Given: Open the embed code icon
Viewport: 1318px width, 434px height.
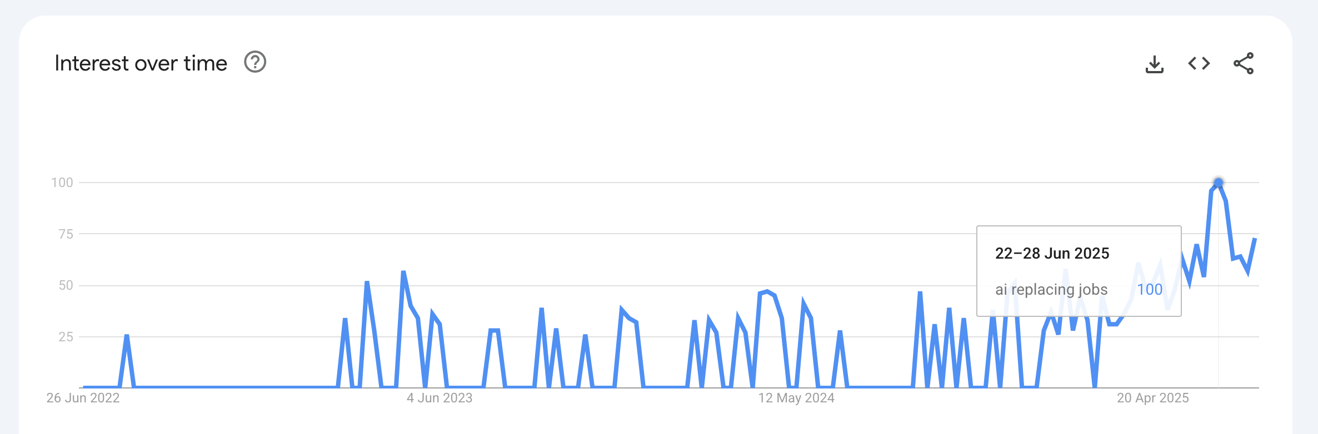Looking at the screenshot, I should [x=1199, y=64].
